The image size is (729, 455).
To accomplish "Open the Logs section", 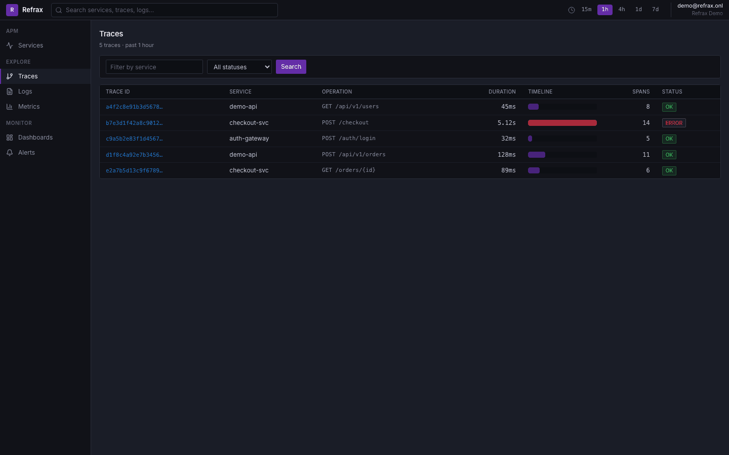I will [x=45, y=92].
